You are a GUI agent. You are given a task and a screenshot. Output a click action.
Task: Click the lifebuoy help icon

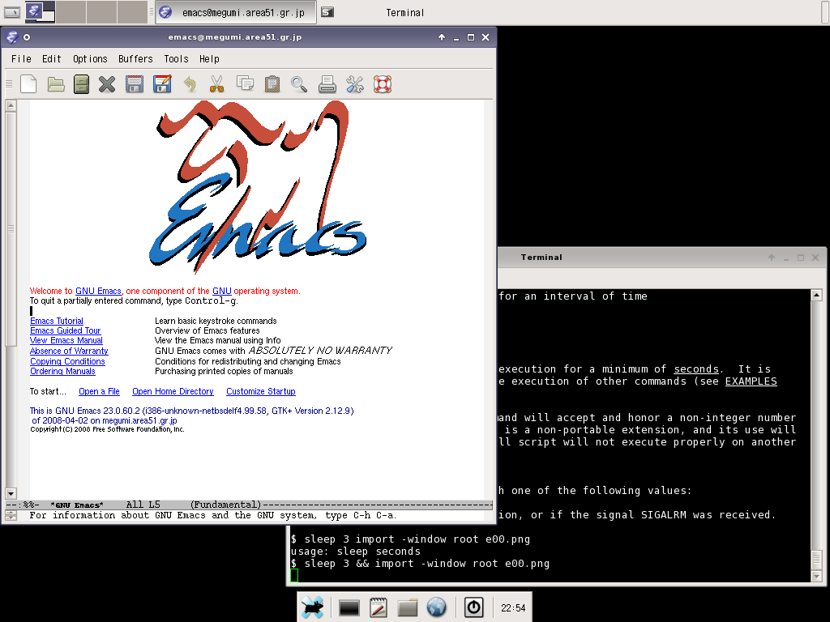383,84
